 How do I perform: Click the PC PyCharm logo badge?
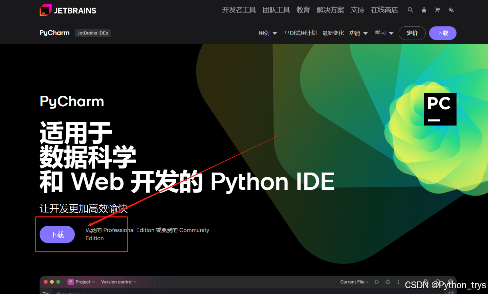pyautogui.click(x=440, y=109)
